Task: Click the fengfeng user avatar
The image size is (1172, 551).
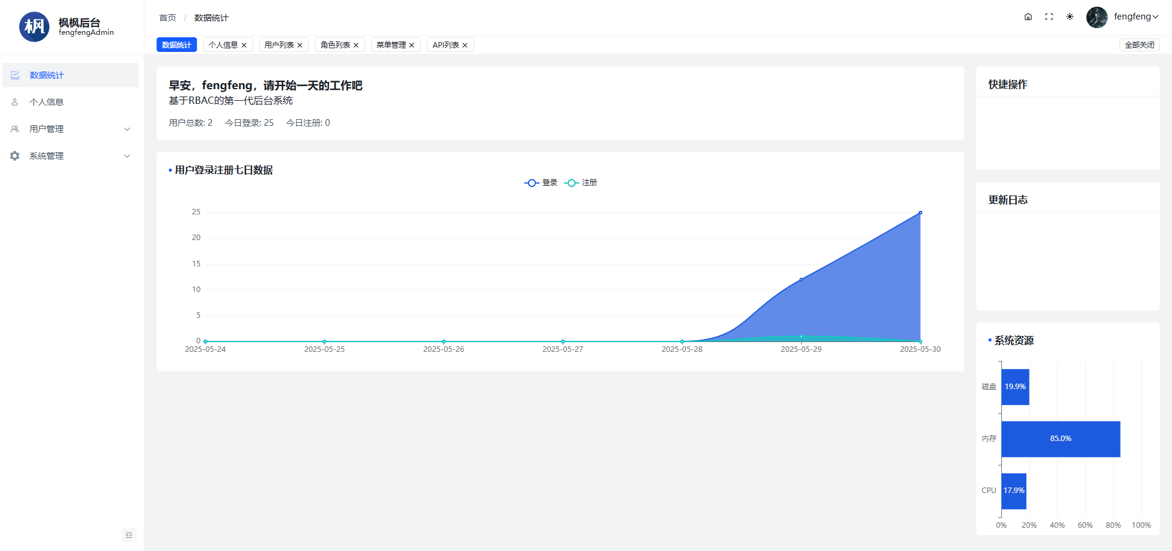Action: [1096, 17]
